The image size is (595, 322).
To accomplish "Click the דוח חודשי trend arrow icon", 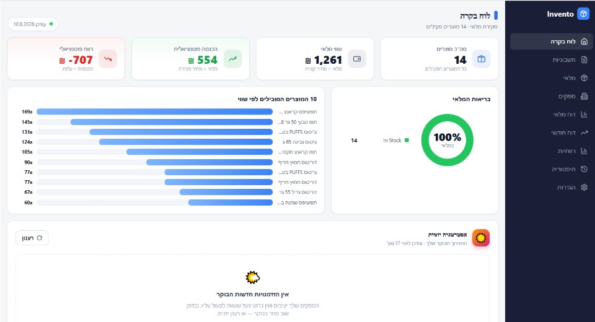I will point(584,133).
